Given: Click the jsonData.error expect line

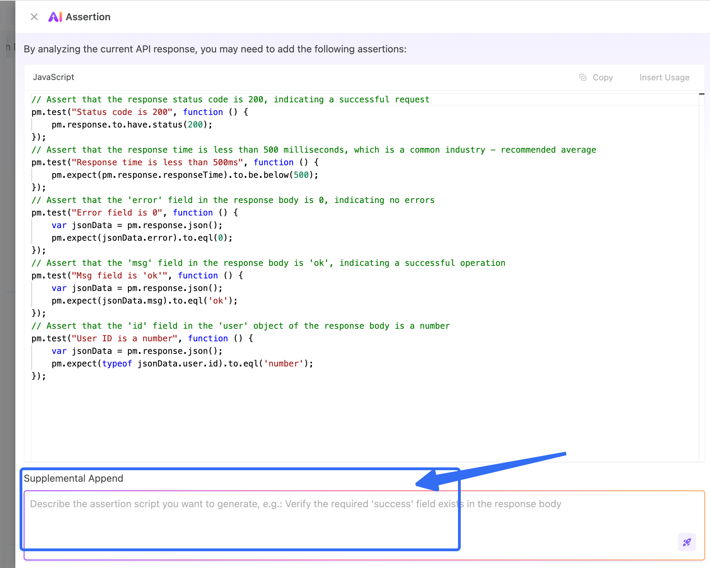Looking at the screenshot, I should (x=142, y=238).
